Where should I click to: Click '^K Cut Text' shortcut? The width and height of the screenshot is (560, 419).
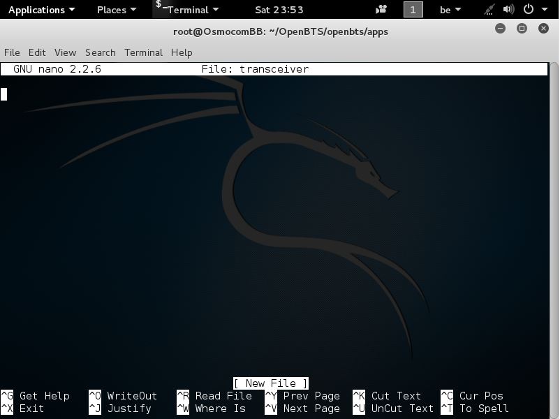pos(387,396)
